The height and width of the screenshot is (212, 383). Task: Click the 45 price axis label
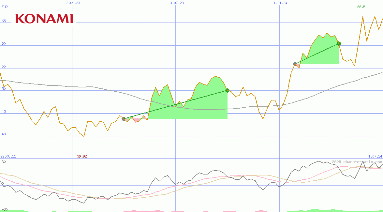[x=4, y=112]
